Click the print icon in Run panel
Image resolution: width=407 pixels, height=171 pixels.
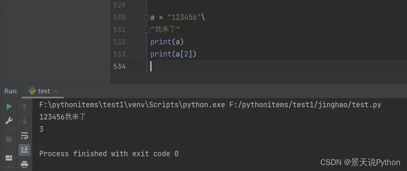pos(24,164)
